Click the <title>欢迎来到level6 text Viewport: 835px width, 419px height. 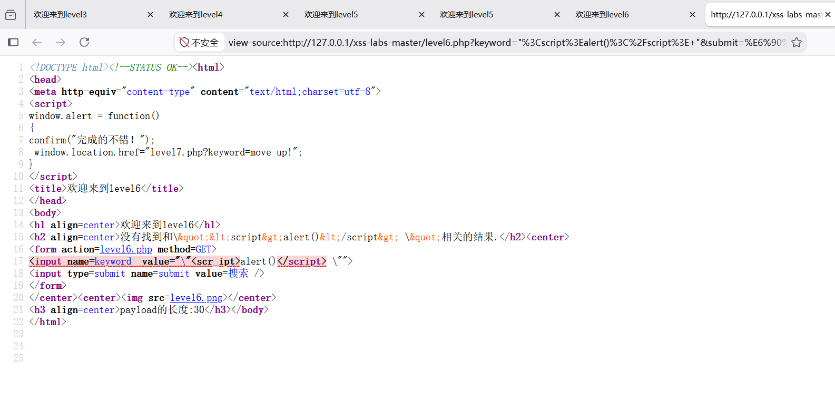(85, 189)
